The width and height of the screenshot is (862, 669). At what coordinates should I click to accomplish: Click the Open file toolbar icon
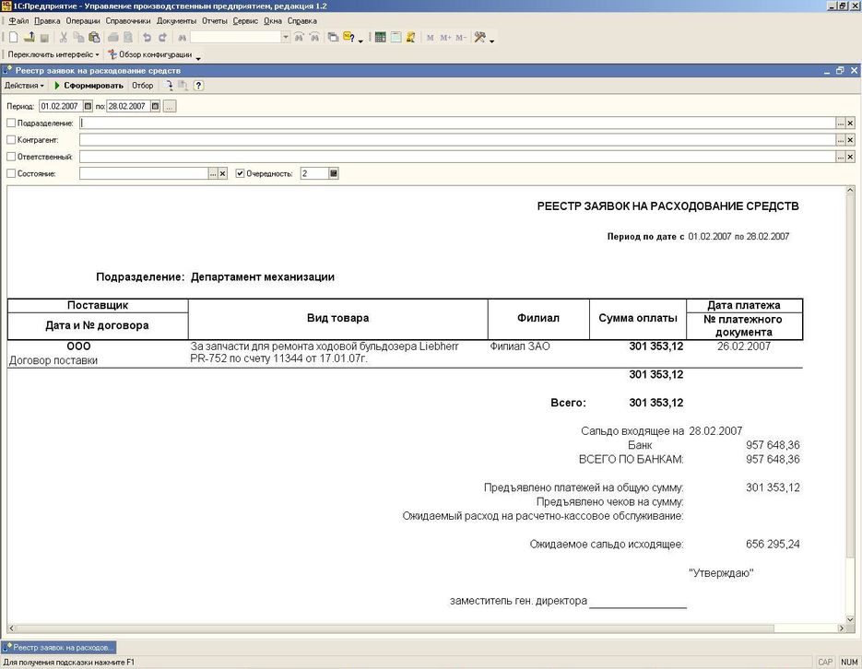[30, 38]
